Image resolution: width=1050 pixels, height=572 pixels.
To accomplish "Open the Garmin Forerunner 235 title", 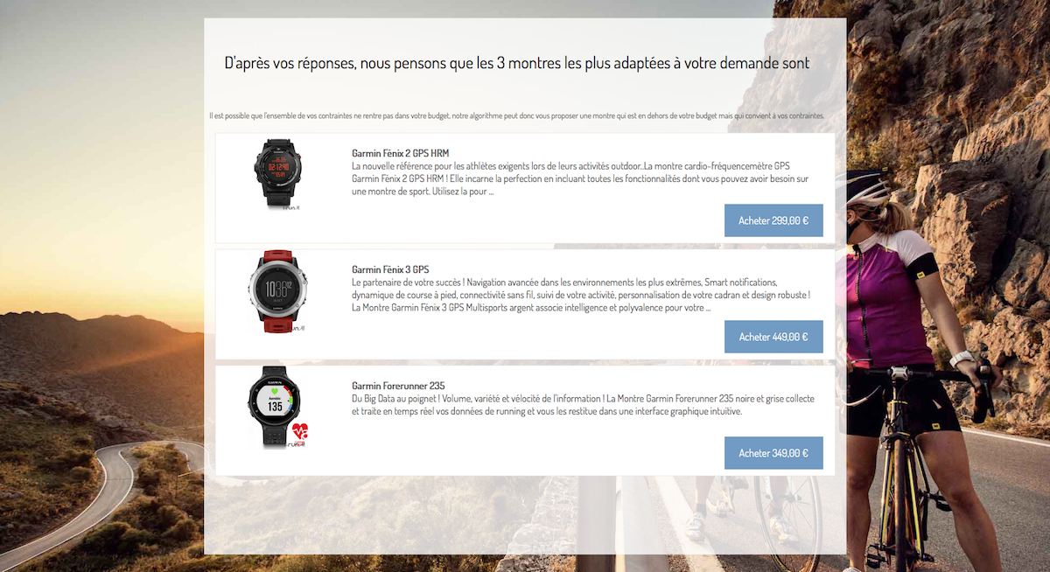I will coord(398,386).
